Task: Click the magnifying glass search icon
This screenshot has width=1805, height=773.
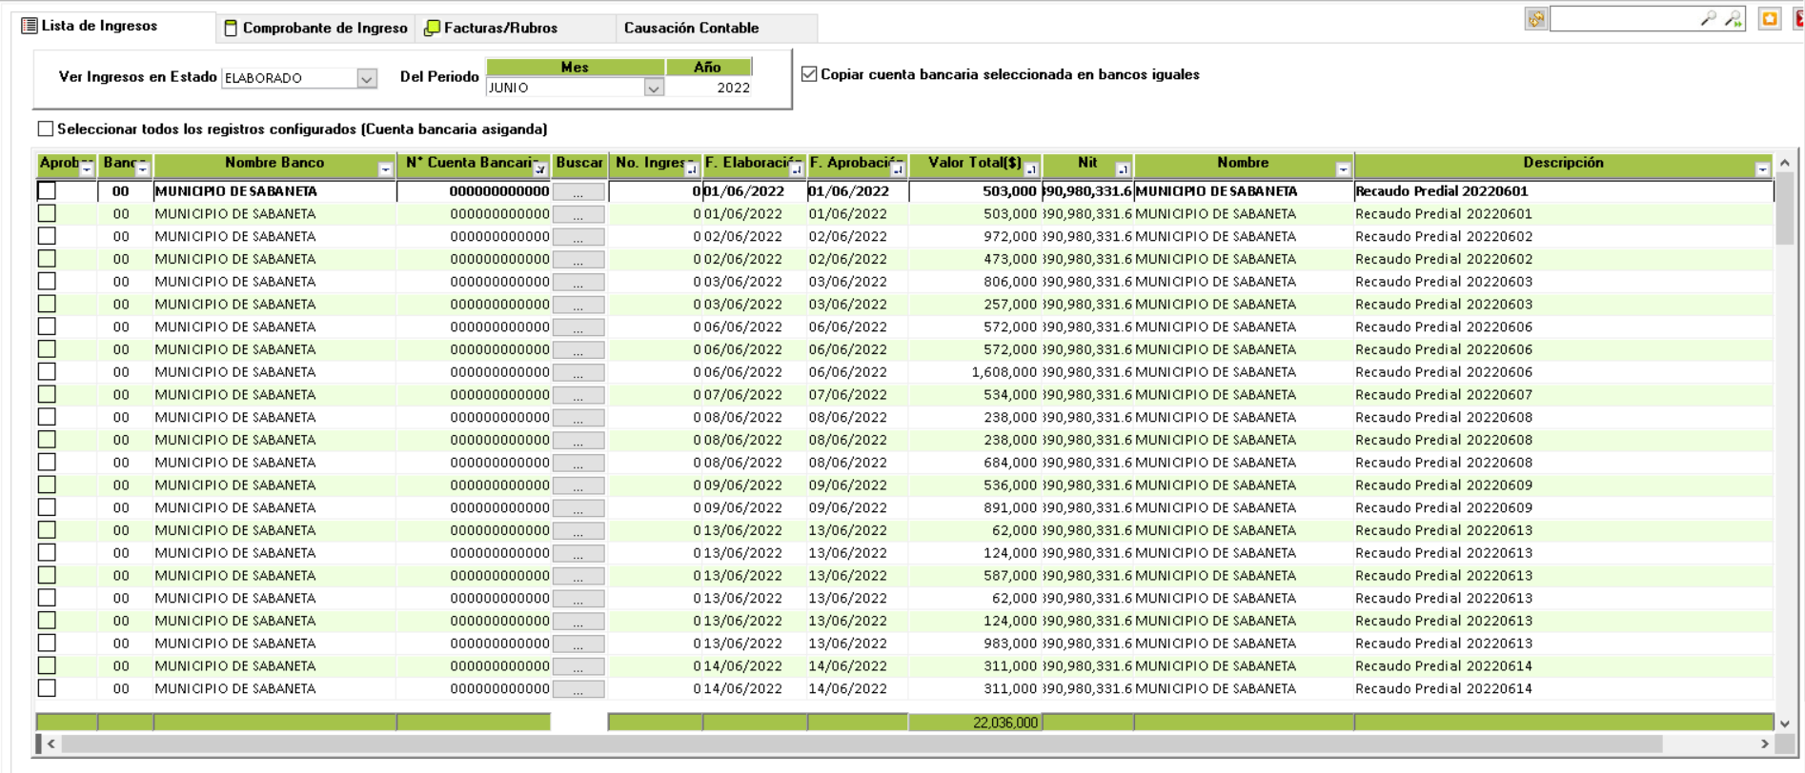Action: [1708, 19]
